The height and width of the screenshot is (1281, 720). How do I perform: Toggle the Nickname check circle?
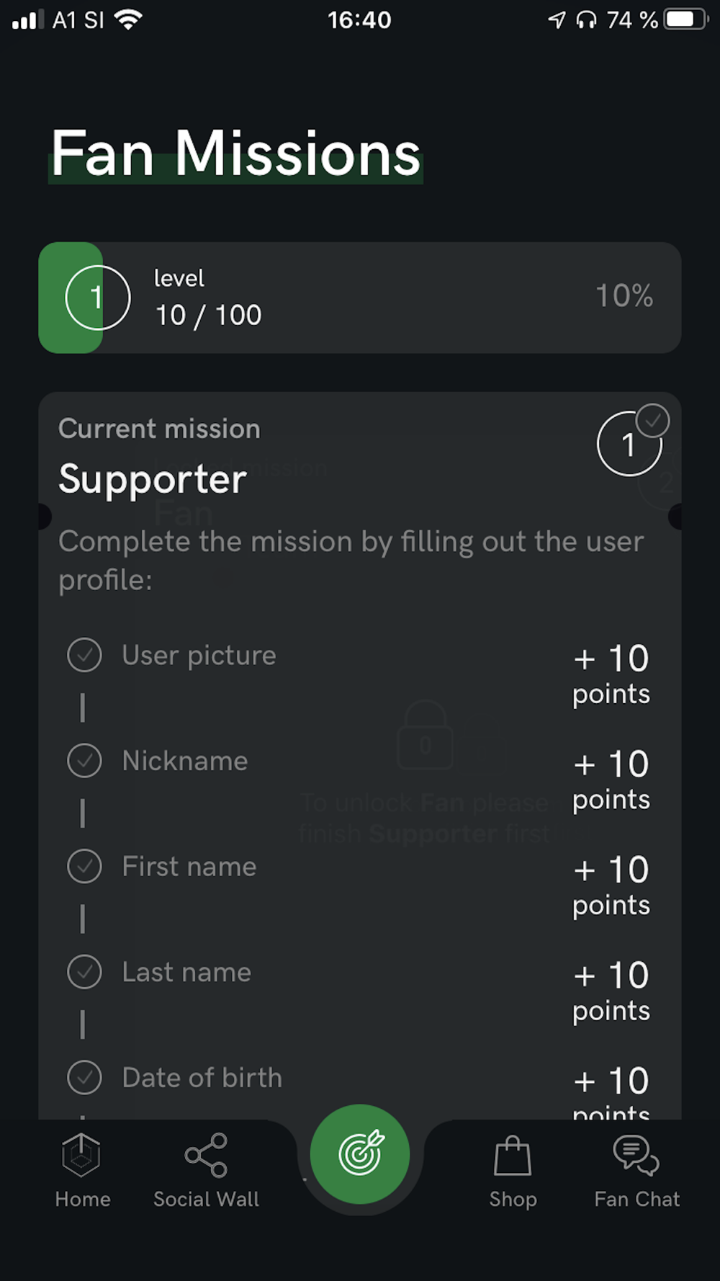(x=84, y=761)
